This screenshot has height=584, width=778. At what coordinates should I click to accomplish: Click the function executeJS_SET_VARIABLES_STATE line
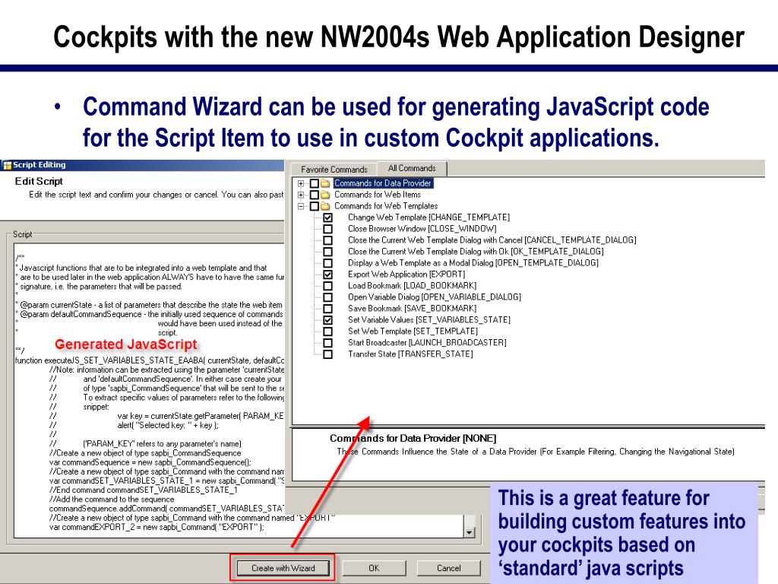(x=150, y=360)
